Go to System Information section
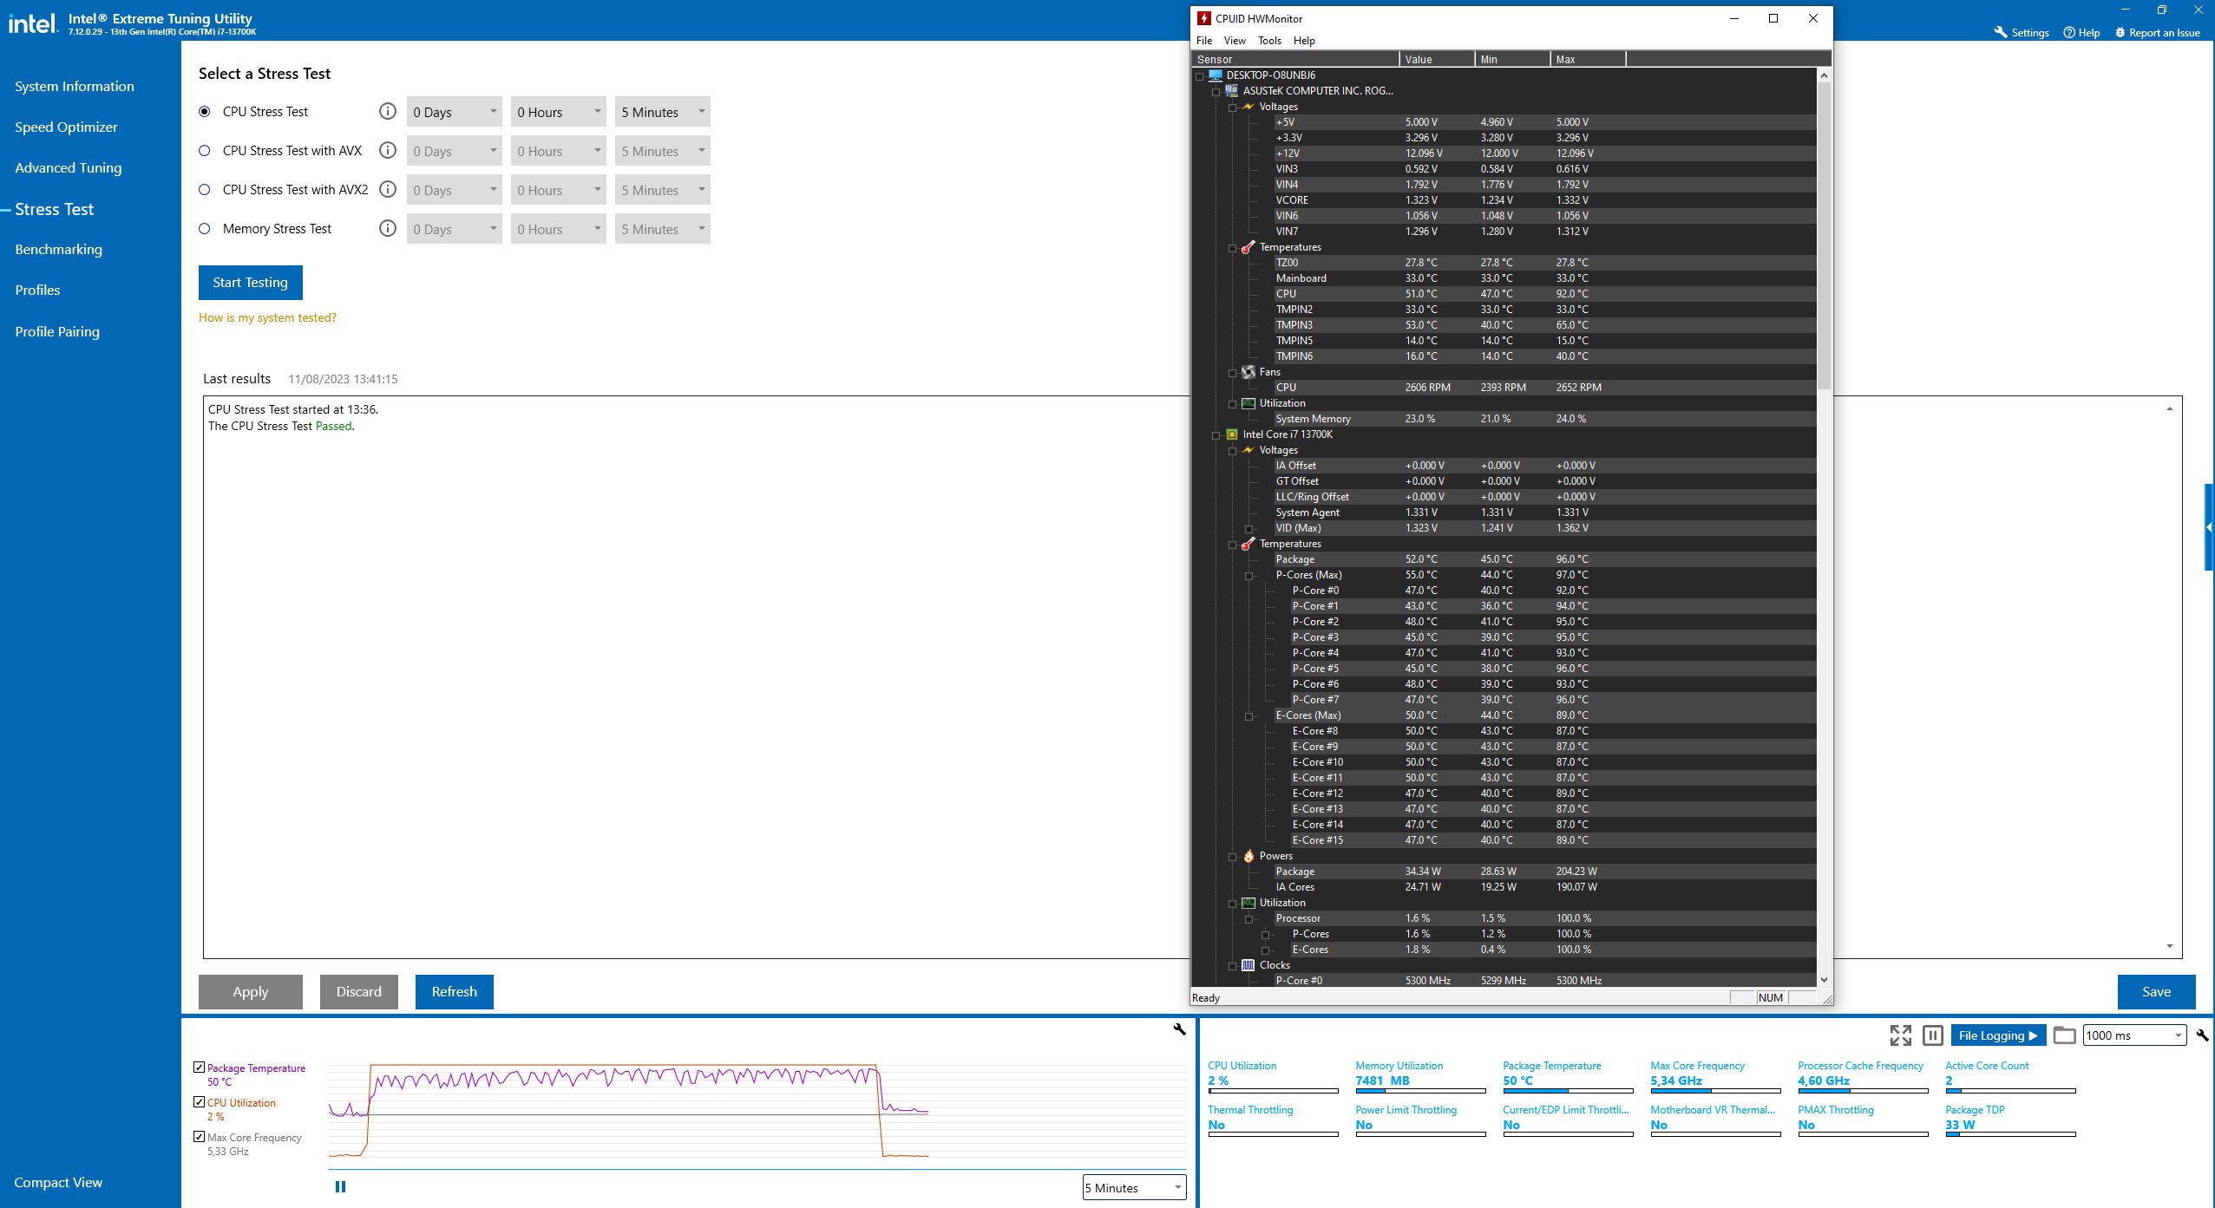 75,86
